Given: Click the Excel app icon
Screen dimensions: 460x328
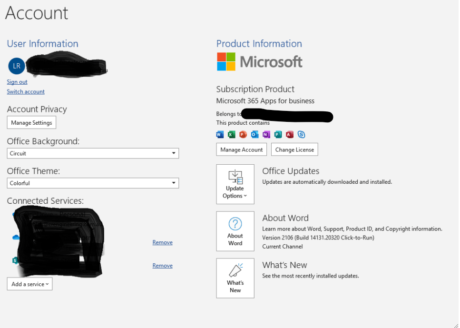Looking at the screenshot, I should coord(232,135).
